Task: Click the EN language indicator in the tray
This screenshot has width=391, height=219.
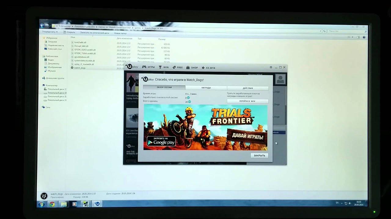Action: click(x=337, y=203)
